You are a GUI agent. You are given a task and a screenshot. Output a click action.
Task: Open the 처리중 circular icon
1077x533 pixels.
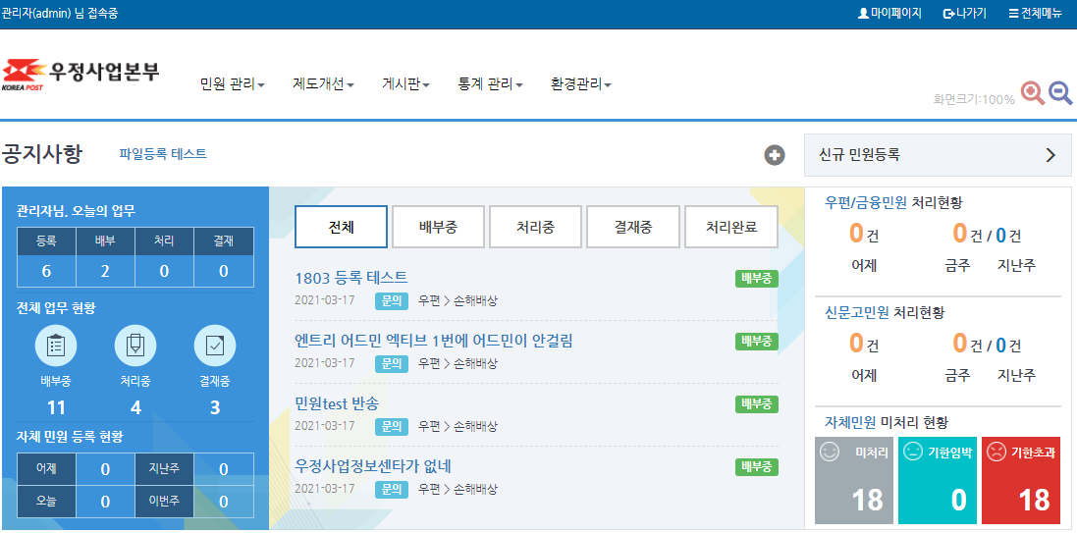pyautogui.click(x=135, y=346)
